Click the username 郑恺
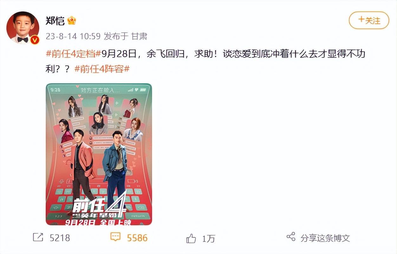 55,21
